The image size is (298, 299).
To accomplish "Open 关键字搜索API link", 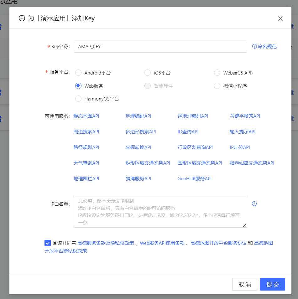I will point(245,116).
